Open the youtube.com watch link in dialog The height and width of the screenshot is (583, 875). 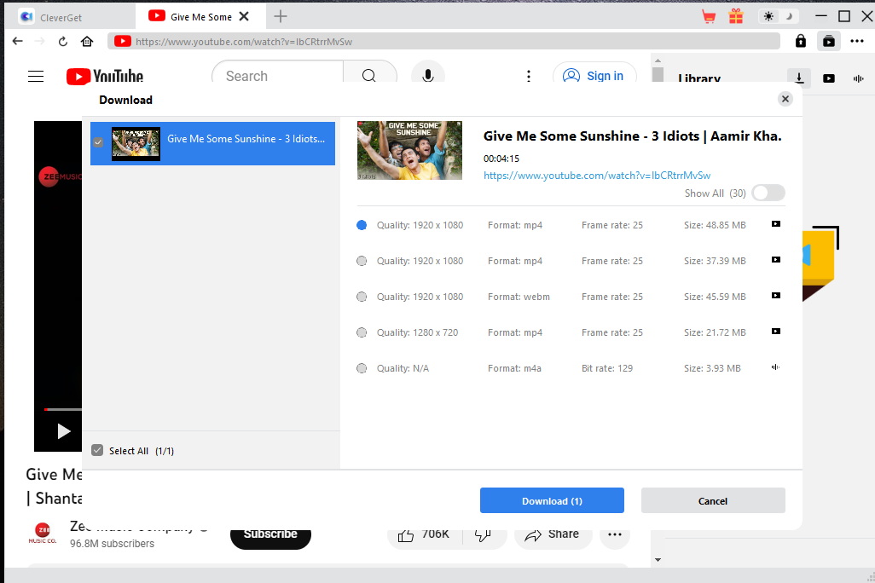(x=596, y=176)
